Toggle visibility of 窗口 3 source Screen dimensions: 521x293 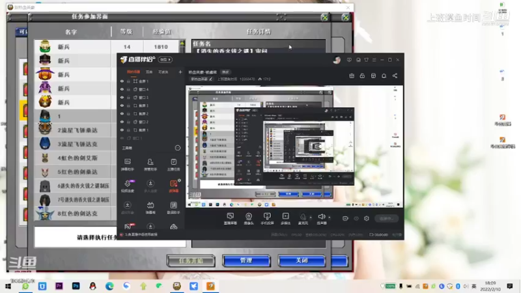click(122, 97)
